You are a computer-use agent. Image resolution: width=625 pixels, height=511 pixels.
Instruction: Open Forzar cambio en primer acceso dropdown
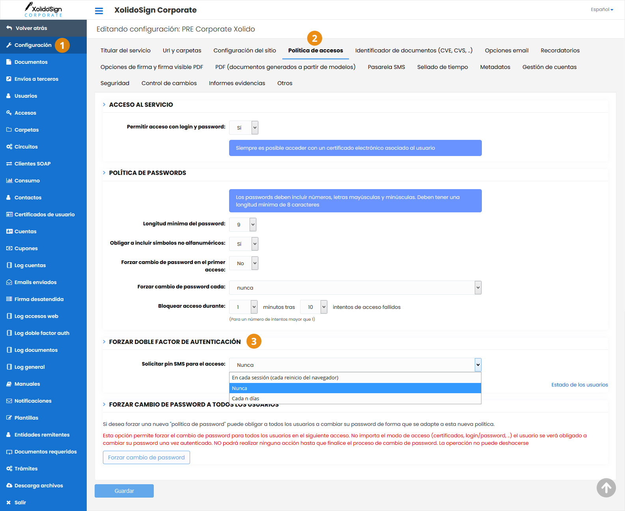(x=244, y=263)
